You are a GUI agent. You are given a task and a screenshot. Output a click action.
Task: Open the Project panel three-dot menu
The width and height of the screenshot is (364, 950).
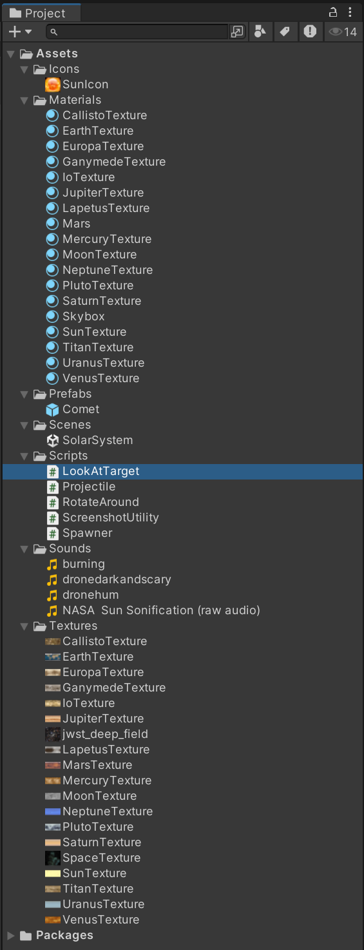(x=350, y=12)
